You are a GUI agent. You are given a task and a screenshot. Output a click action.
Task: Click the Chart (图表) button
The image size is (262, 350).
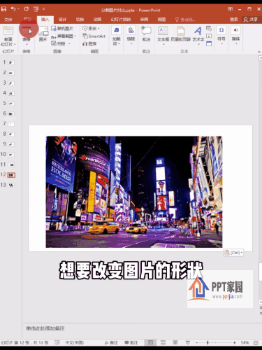coord(89,43)
